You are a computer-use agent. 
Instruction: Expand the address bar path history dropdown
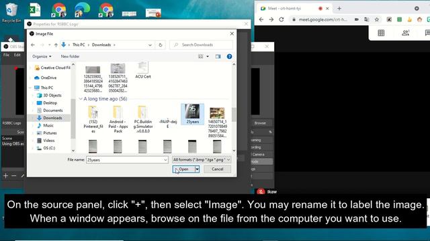click(x=150, y=45)
